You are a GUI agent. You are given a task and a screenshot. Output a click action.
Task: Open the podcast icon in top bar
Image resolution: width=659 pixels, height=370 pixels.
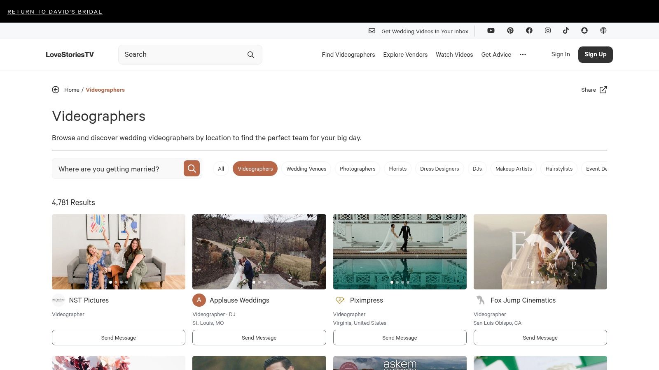(603, 30)
